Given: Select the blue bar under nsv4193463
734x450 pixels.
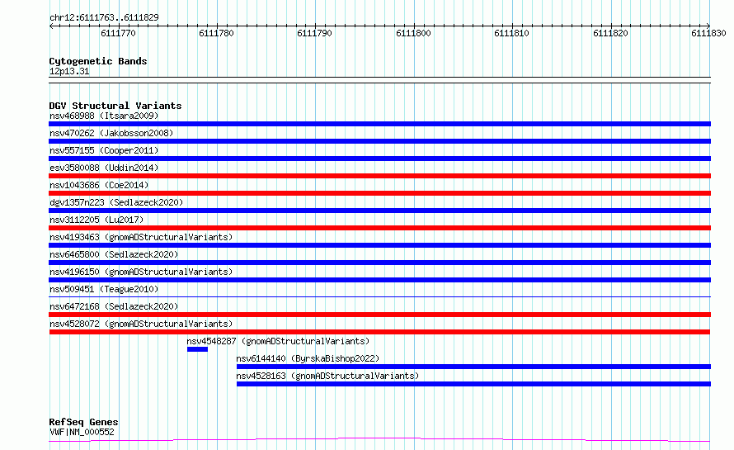Looking at the screenshot, I should point(379,245).
